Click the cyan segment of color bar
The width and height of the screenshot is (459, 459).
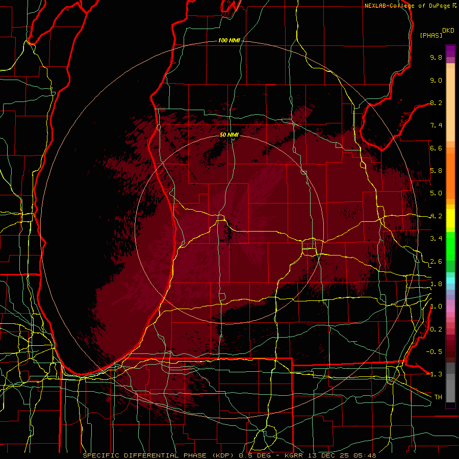coord(450,280)
